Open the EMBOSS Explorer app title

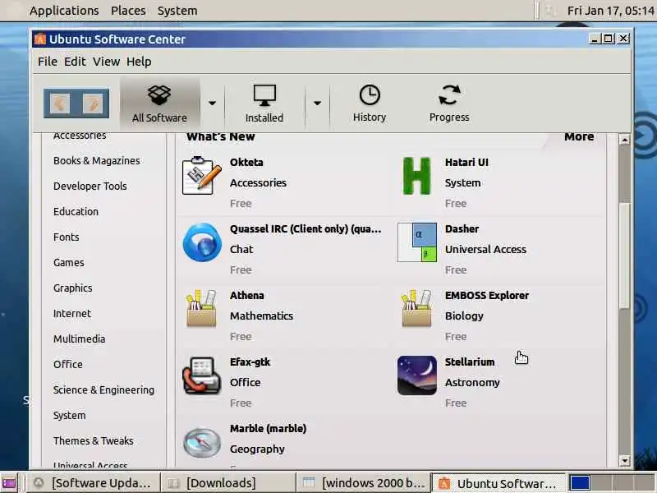tap(487, 296)
